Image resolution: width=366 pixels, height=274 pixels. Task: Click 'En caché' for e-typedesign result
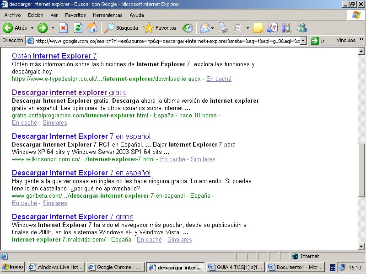pos(219,79)
